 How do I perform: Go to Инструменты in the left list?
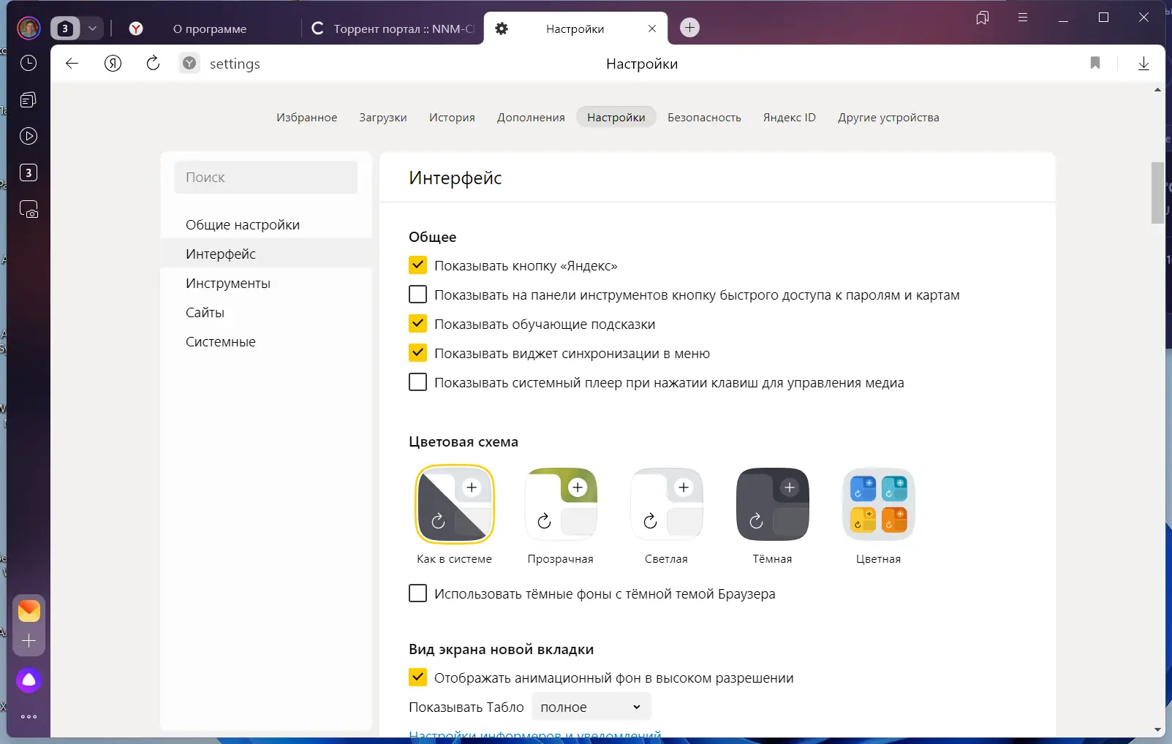tap(266, 283)
